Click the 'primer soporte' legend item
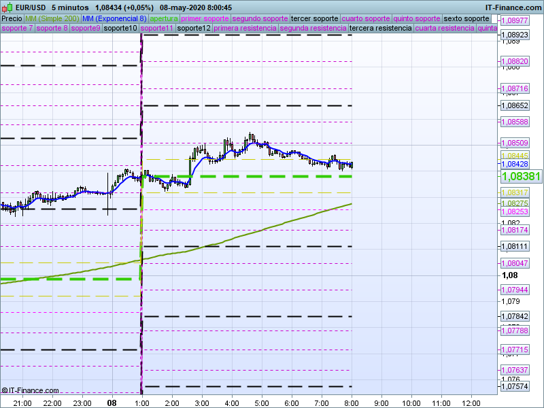Screen dimensions: 544x408 205,18
